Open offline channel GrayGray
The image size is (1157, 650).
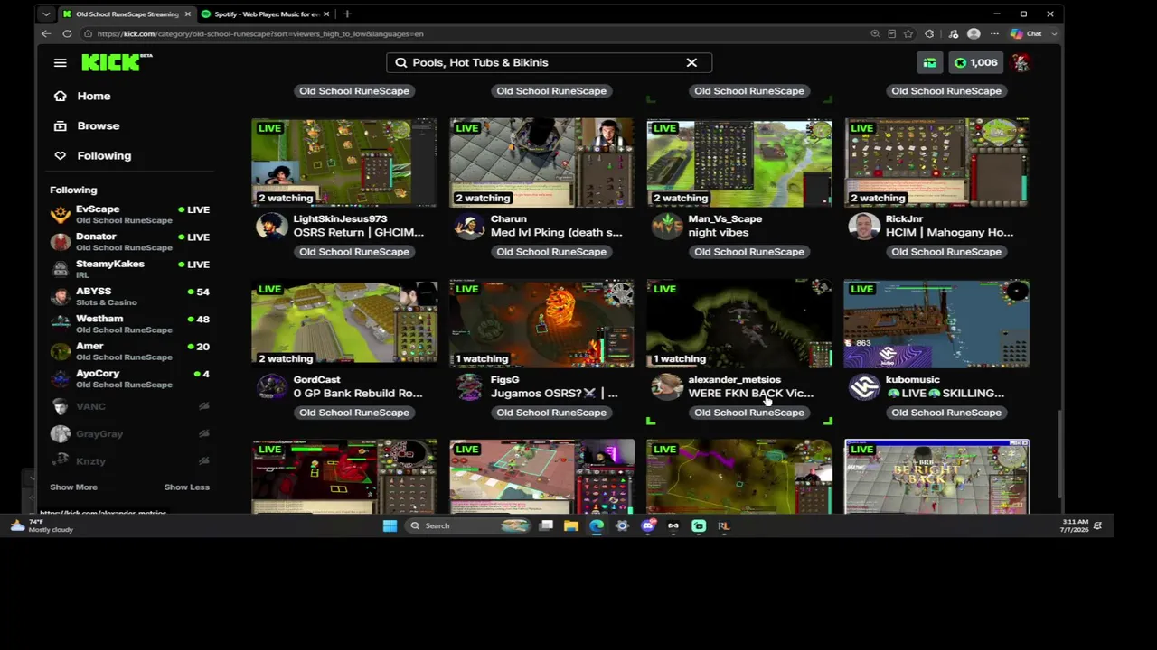point(130,433)
